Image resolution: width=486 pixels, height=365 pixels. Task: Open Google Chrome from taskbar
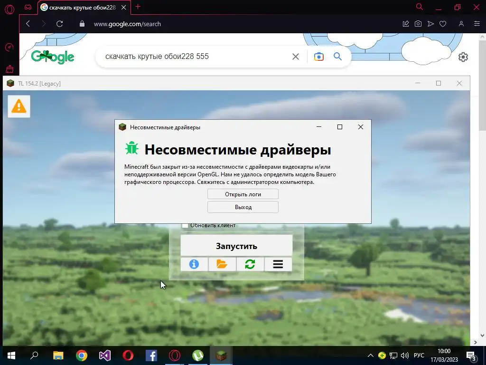[x=82, y=355]
